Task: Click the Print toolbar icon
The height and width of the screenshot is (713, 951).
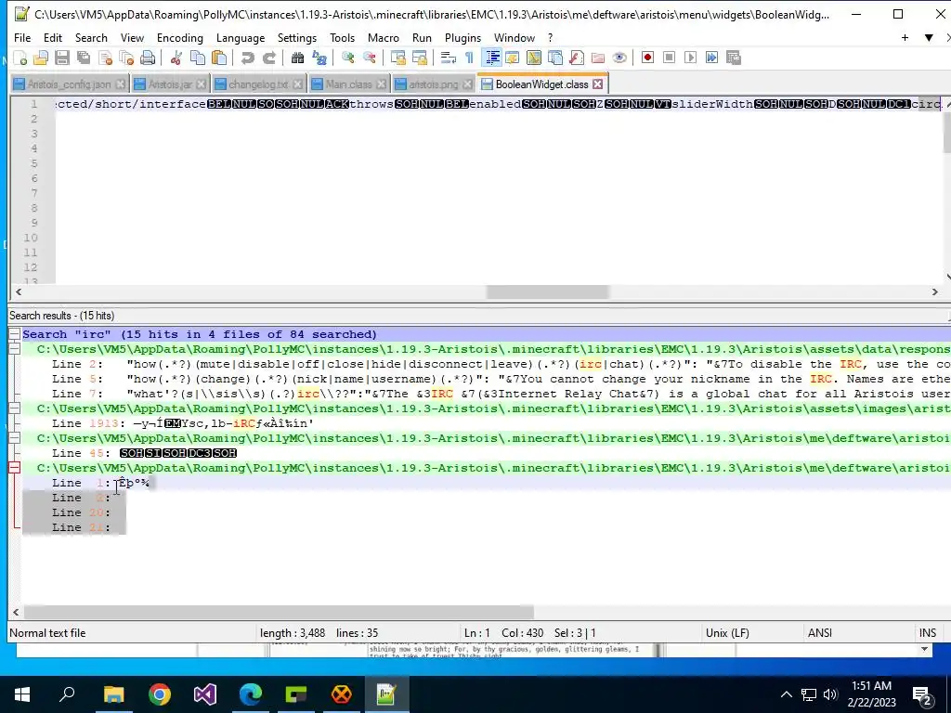Action: 148,58
